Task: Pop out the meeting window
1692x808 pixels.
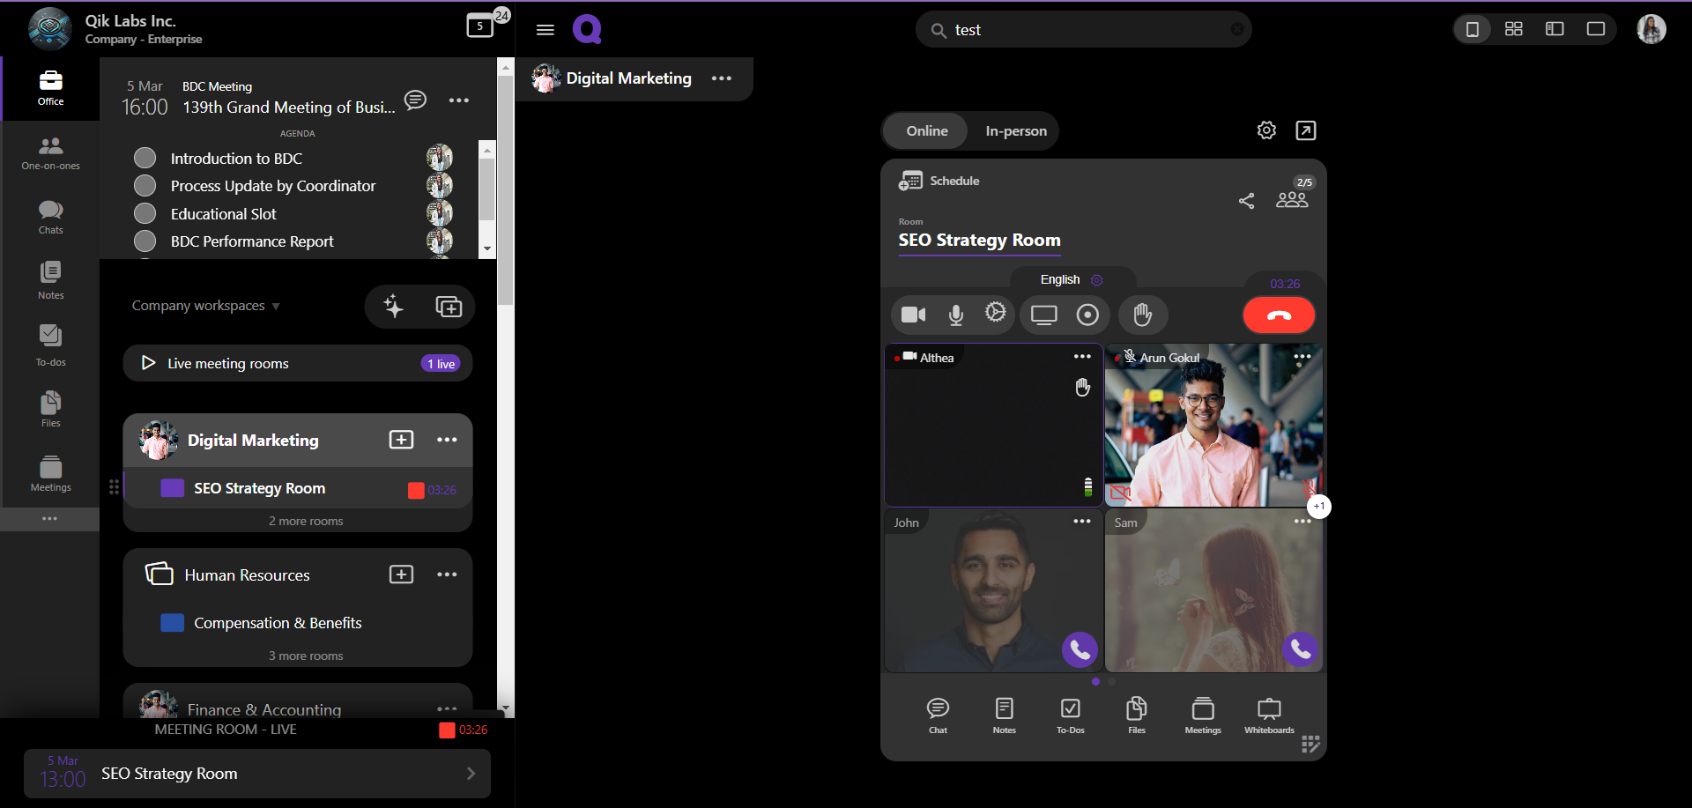Action: click(x=1306, y=130)
